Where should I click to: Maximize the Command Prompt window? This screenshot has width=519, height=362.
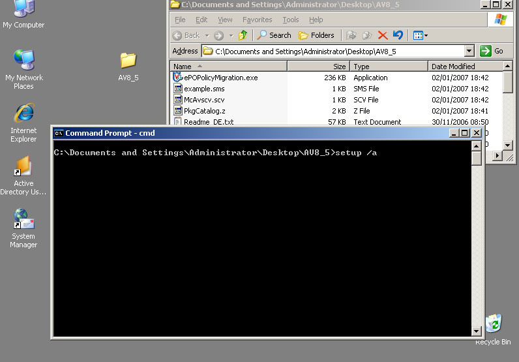pyautogui.click(x=465, y=133)
